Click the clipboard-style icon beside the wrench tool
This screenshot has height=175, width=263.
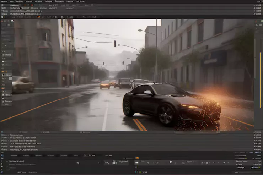click(115, 162)
